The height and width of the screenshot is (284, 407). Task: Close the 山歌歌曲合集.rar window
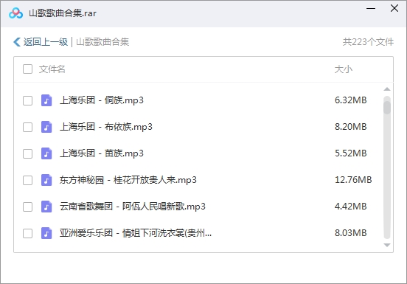(394, 8)
